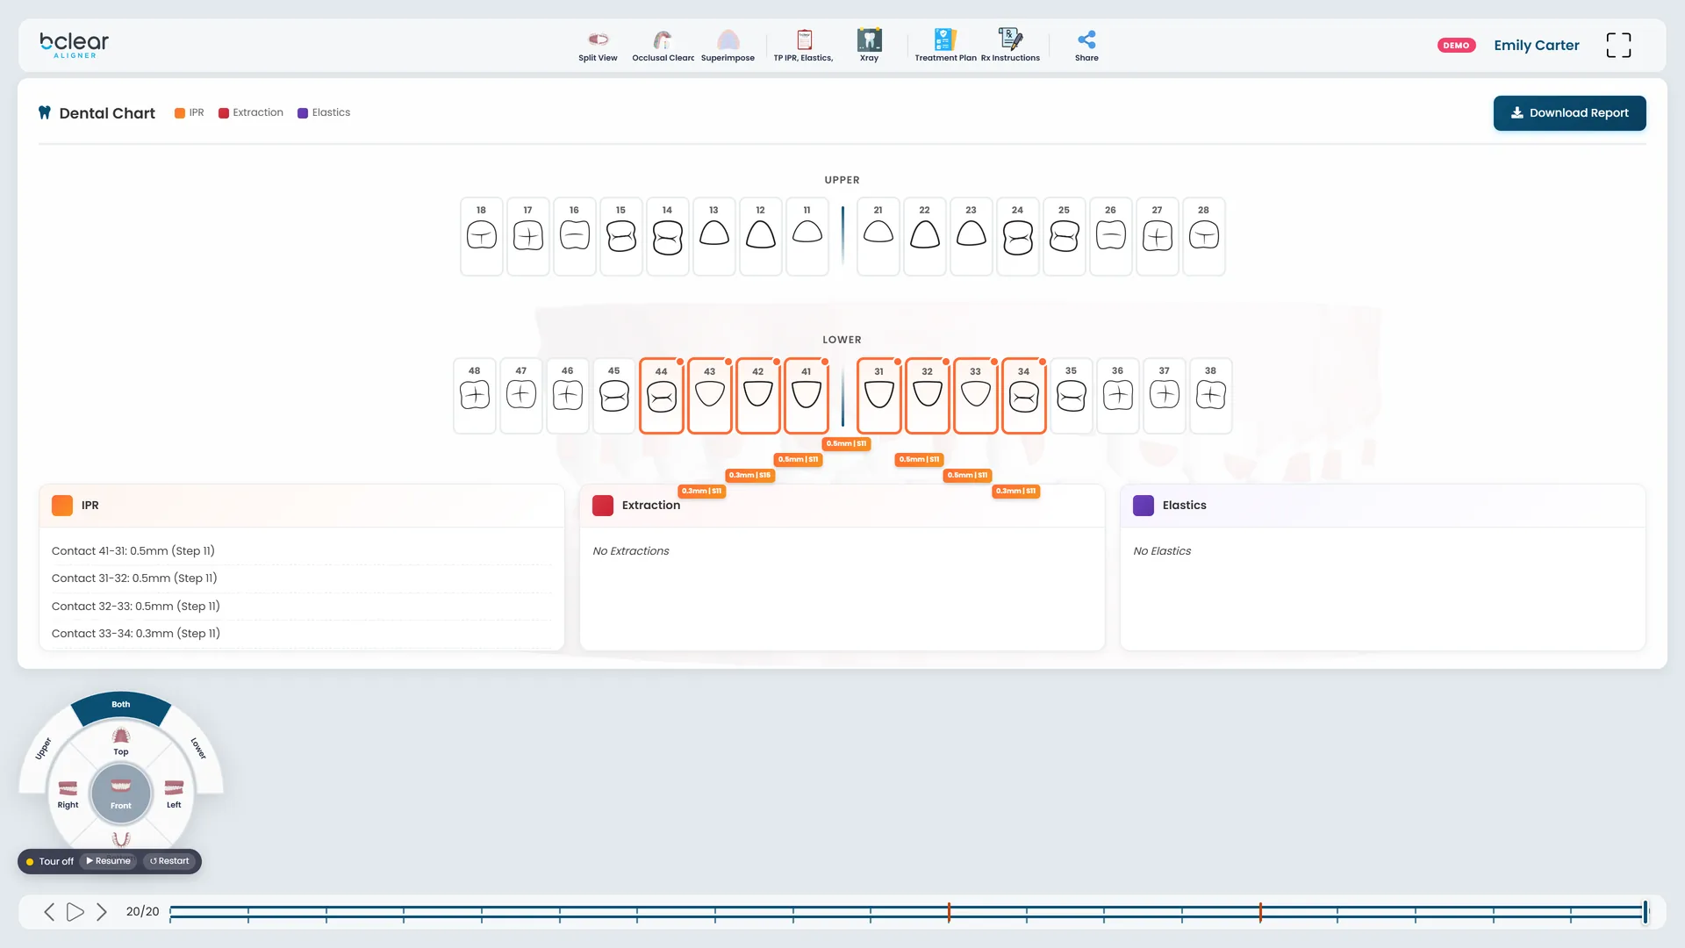
Task: Click the 0.5mm S11 tag under 41-31
Action: (x=846, y=444)
